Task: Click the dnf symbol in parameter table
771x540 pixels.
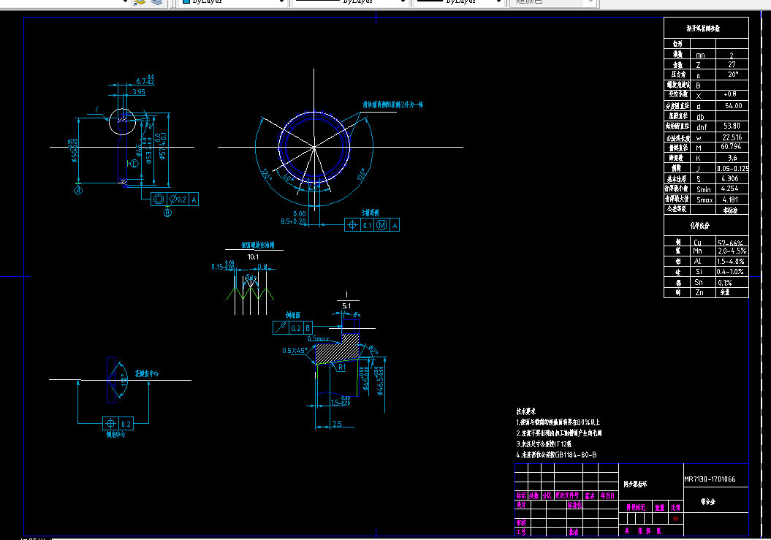Action: pos(702,127)
